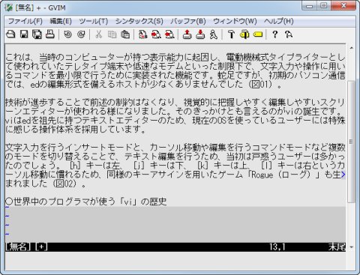Open Help with question mark icon
The height and width of the screenshot is (275, 360).
tap(275, 34)
